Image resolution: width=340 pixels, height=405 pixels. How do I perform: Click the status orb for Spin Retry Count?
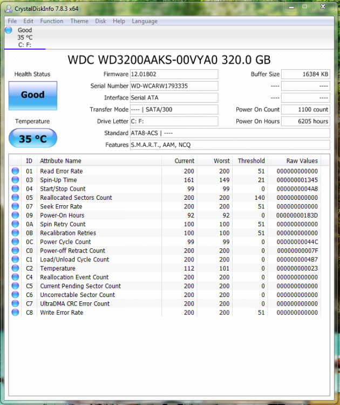[15, 224]
